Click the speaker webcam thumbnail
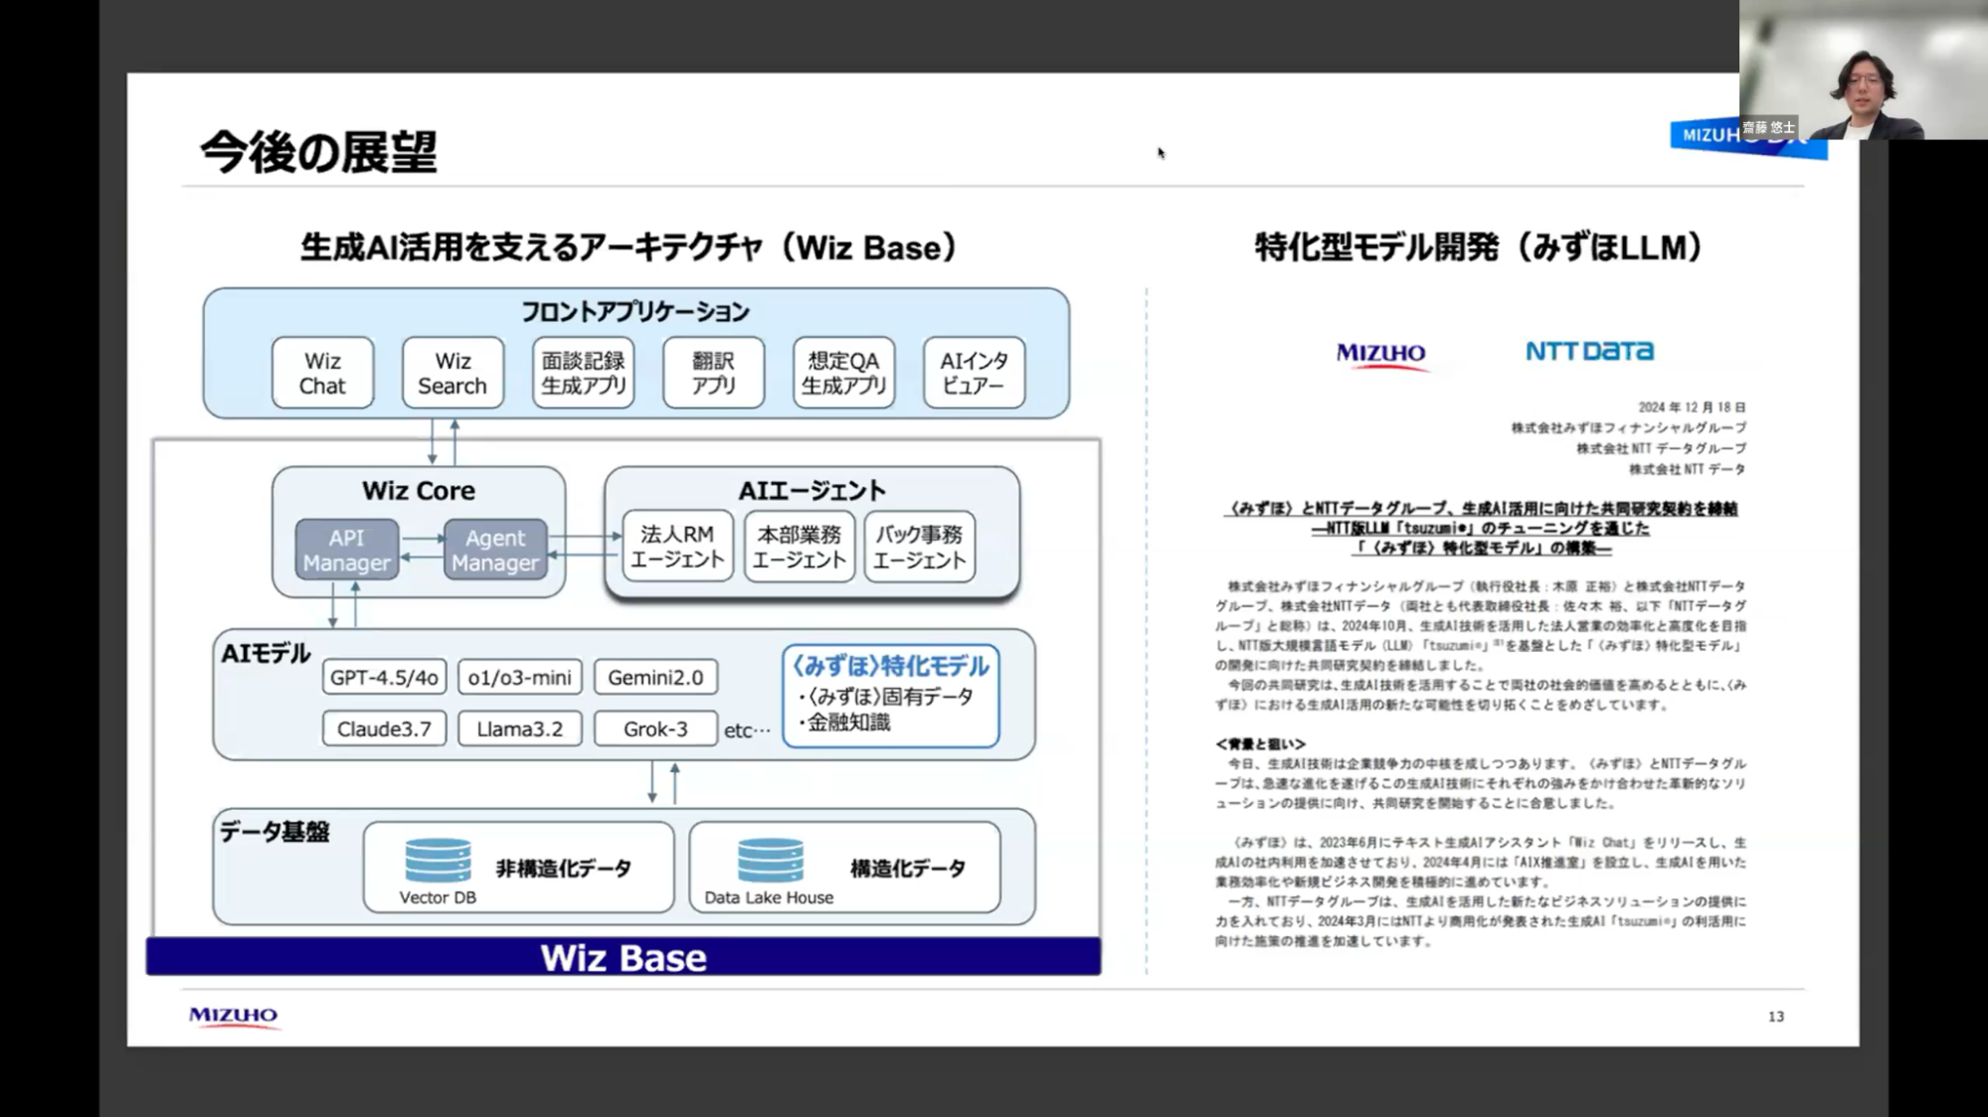Viewport: 1988px width, 1118px height. point(1863,70)
